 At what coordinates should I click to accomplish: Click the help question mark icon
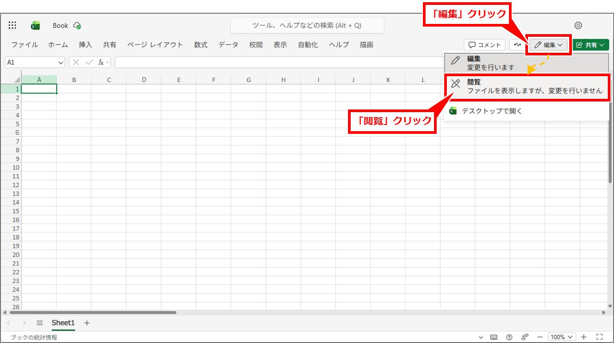509,337
